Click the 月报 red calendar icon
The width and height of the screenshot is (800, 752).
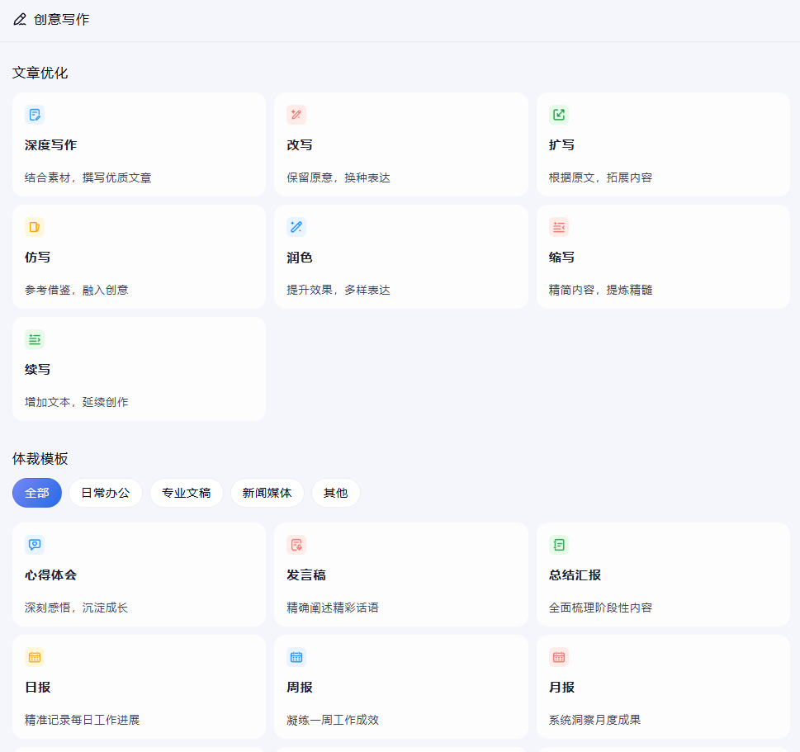click(559, 657)
